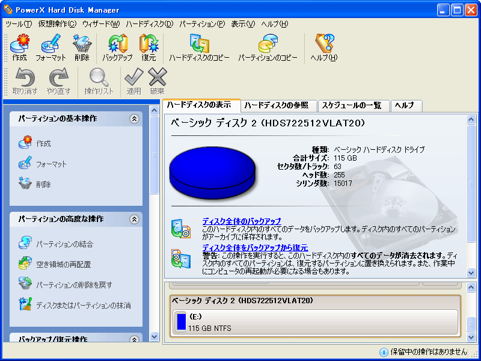This screenshot has width=481, height=361.
Task: Click the ベーシック ディスク 2 heading in disk map
Action: click(242, 301)
